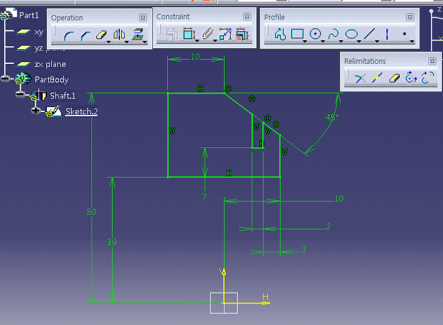Viewport: 443px width, 325px height.
Task: Expand the Sketch.2 tree node
Action: tap(35, 111)
